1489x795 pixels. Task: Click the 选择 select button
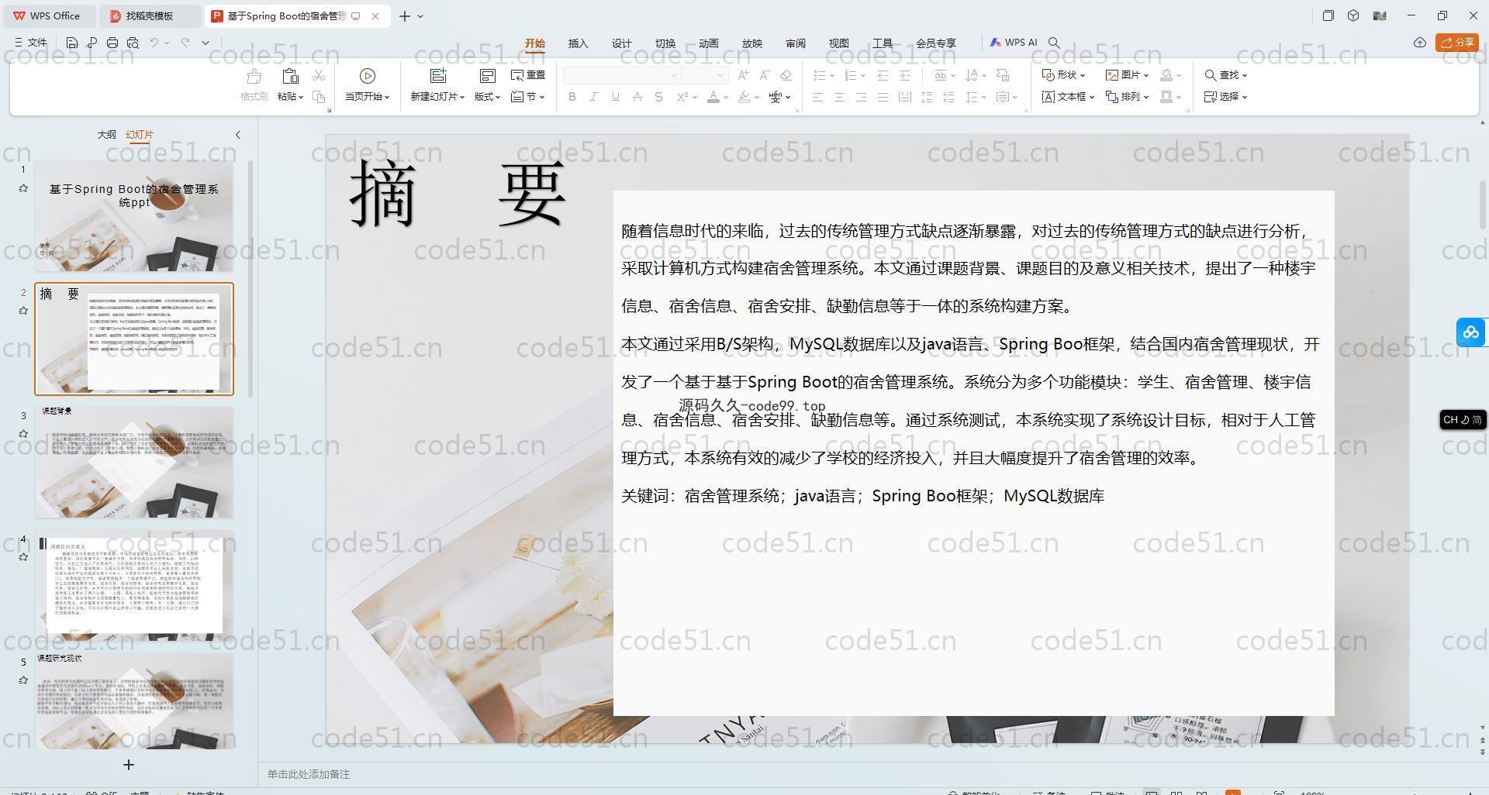(1225, 97)
